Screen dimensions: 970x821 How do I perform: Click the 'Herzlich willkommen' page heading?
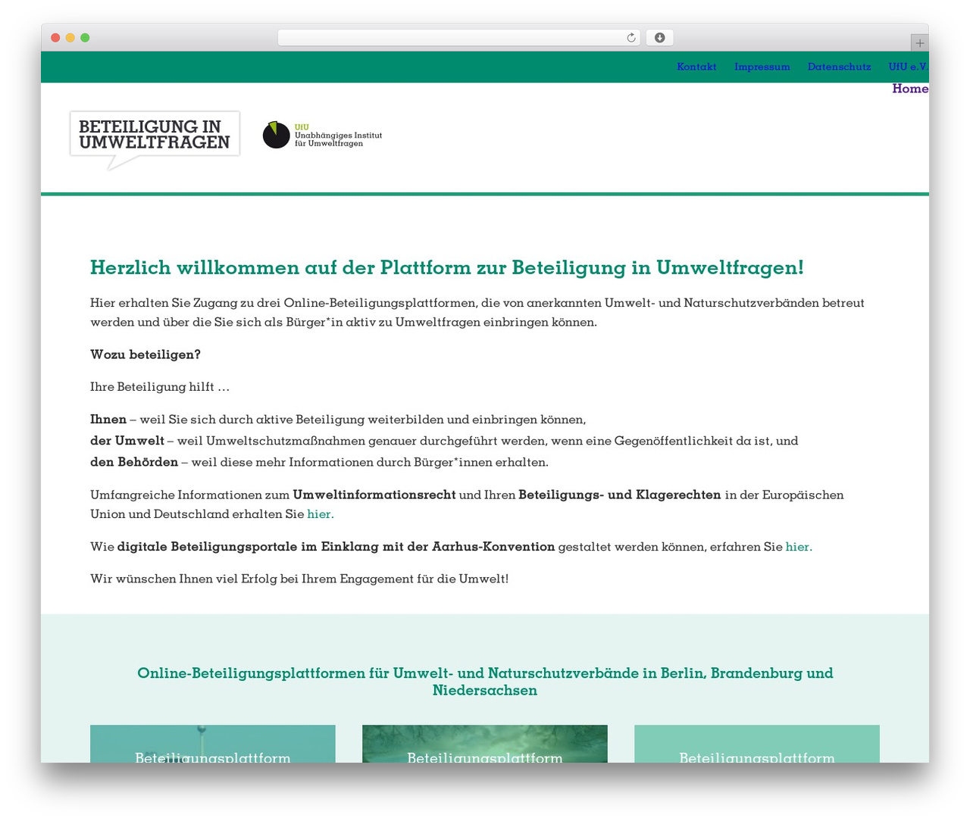pyautogui.click(x=446, y=268)
